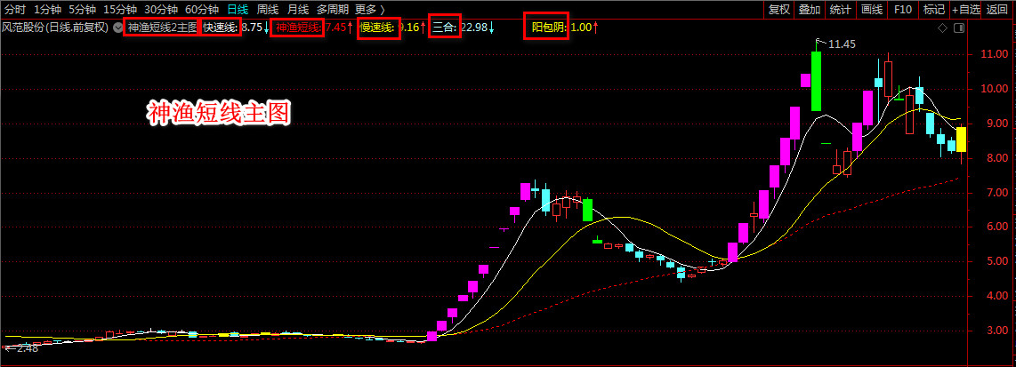Open the 统计 statistics tool

[840, 9]
